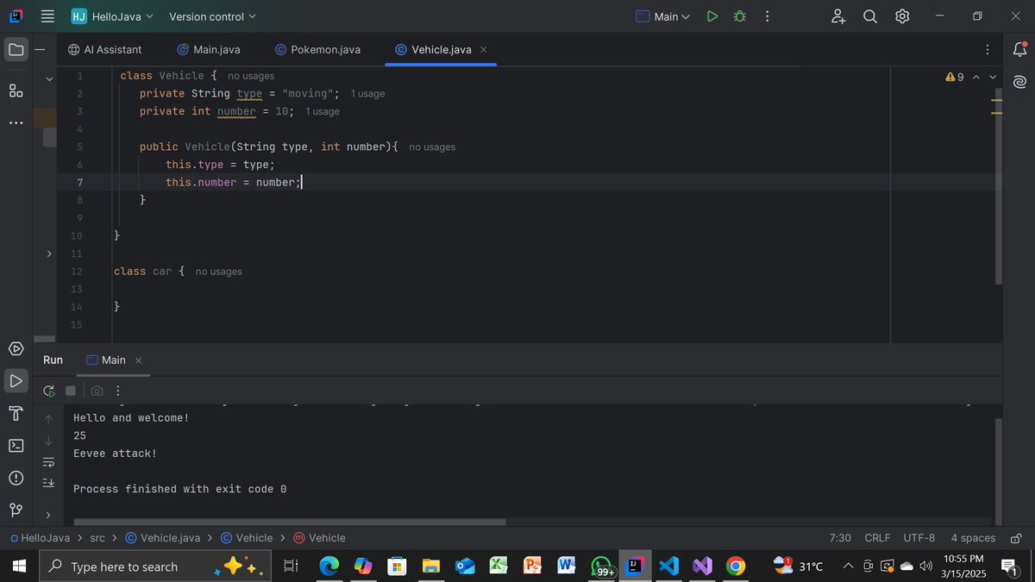The image size is (1035, 582).
Task: Change UTF-8 file encoding
Action: (919, 538)
